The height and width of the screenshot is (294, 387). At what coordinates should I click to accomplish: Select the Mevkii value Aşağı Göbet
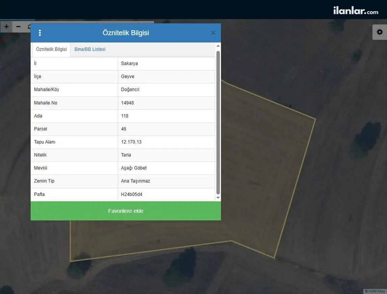pos(134,168)
